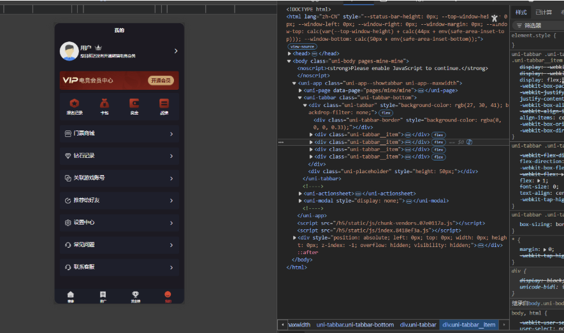Click the 关联游戏账号 link icon
The height and width of the screenshot is (333, 564).
point(68,178)
